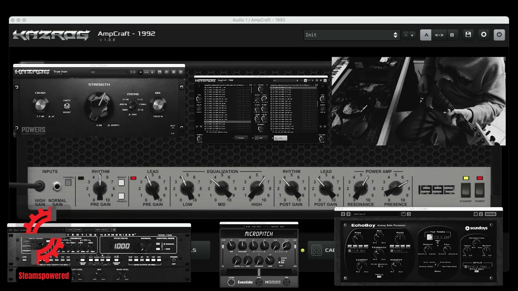Click the PRESENCE power amp knob
Viewport: 518px width, 291px height.
pyautogui.click(x=395, y=189)
